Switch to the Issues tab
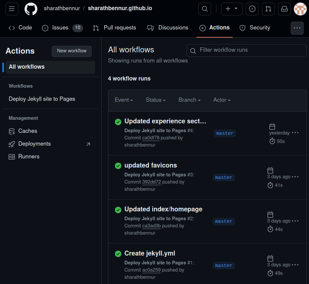The width and height of the screenshot is (309, 284). tap(62, 28)
